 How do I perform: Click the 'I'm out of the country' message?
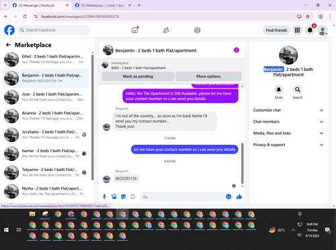coord(165,121)
